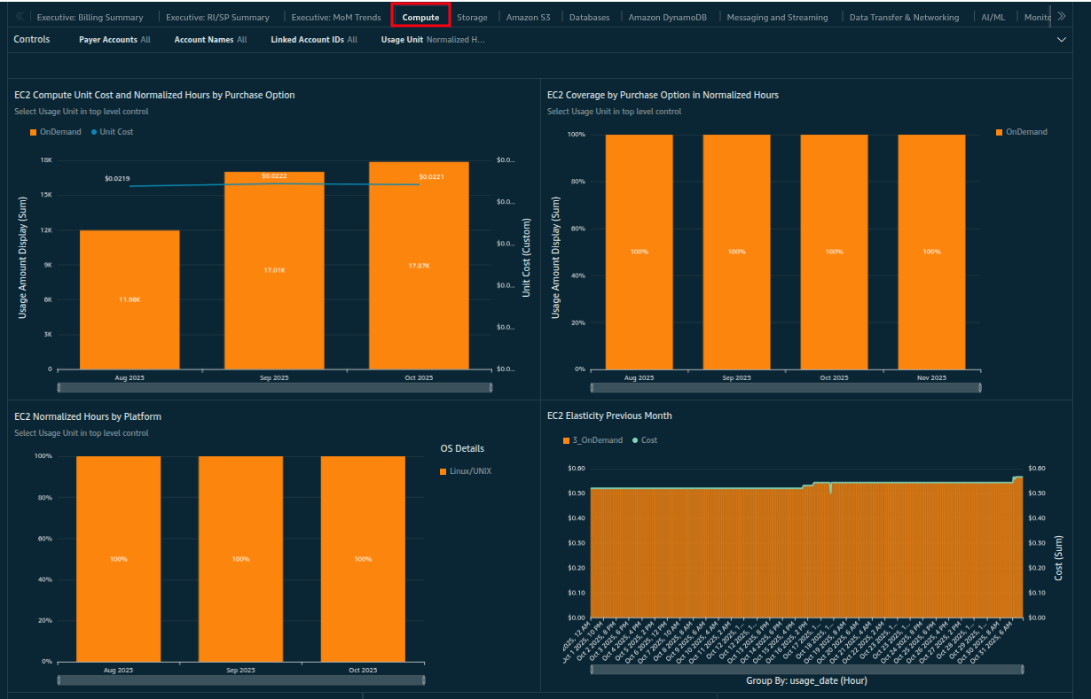This screenshot has width=1091, height=699.
Task: Click the OnDemand orange legend marker in Unit Cost chart
Action: tap(33, 132)
